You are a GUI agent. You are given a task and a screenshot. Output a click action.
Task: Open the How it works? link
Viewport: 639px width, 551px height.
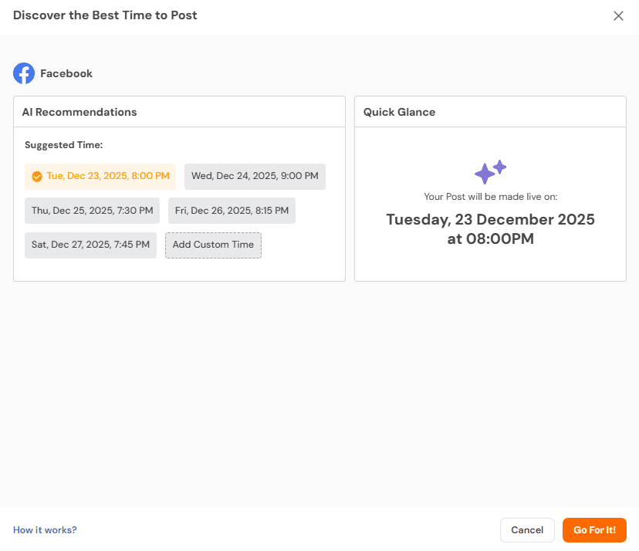click(x=44, y=530)
